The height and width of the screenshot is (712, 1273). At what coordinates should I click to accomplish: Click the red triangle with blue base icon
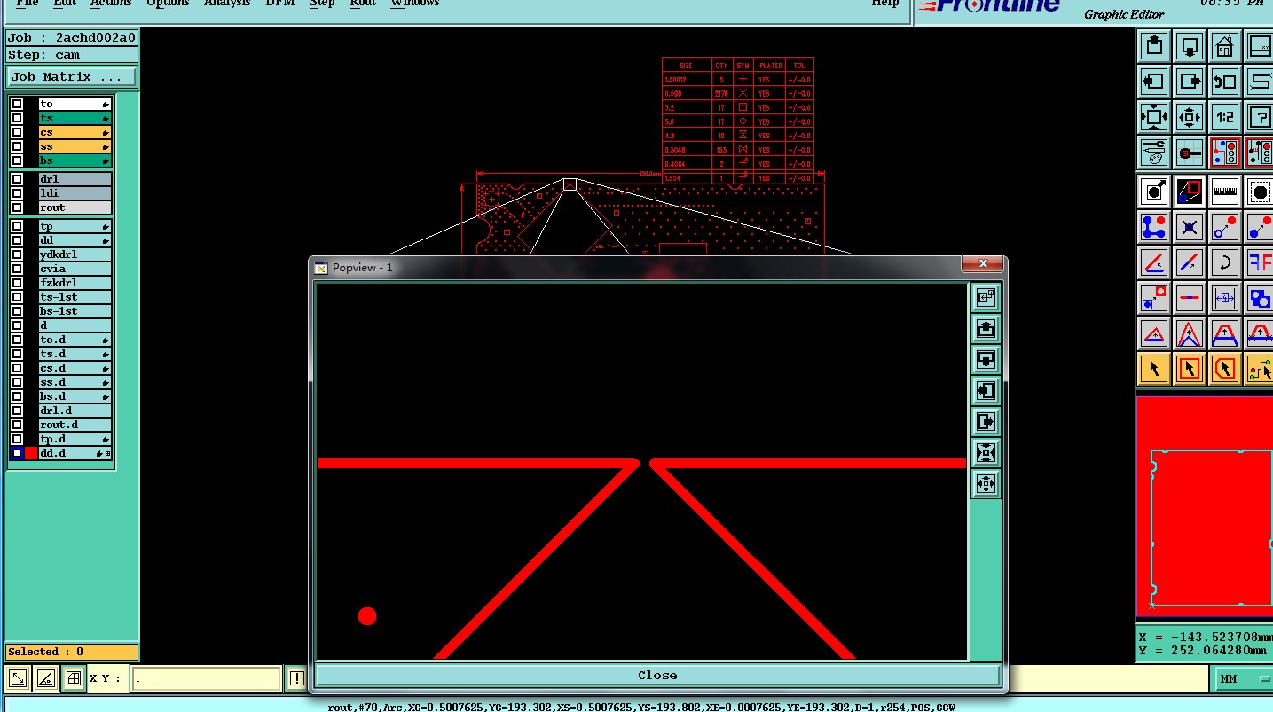pyautogui.click(x=1153, y=334)
